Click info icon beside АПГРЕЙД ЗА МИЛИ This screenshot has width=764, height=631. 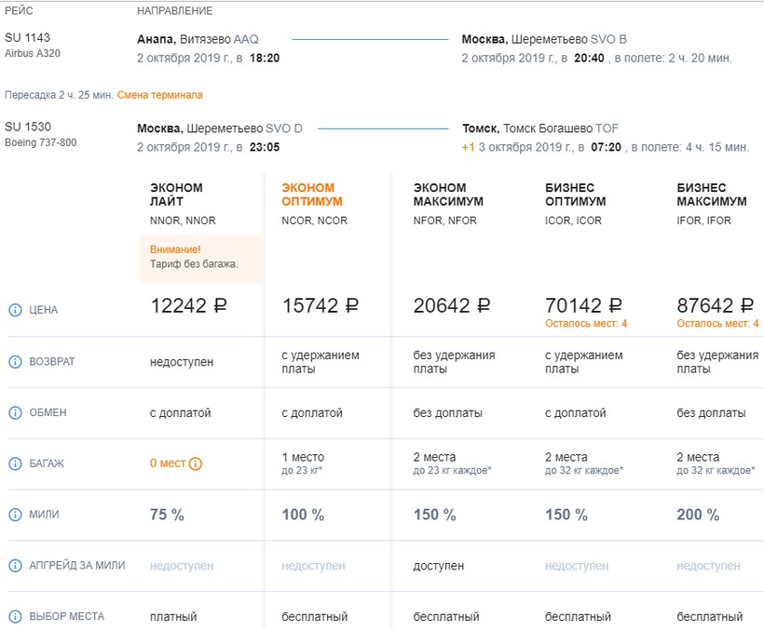15,566
